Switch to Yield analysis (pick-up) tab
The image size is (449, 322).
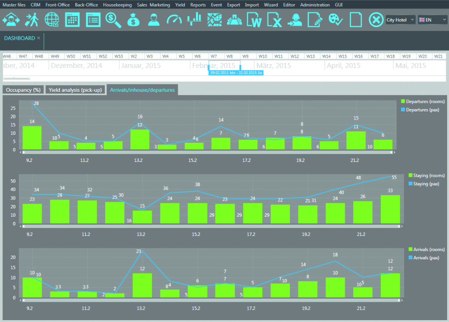(x=75, y=90)
